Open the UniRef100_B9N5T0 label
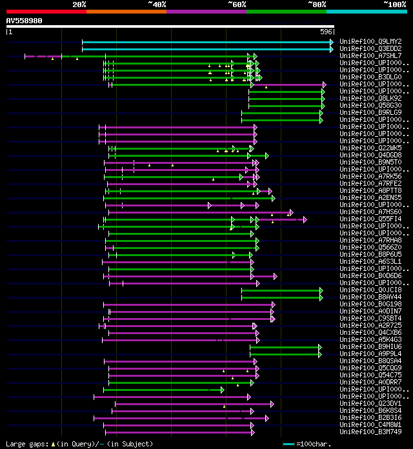This screenshot has width=413, height=449. [x=370, y=162]
